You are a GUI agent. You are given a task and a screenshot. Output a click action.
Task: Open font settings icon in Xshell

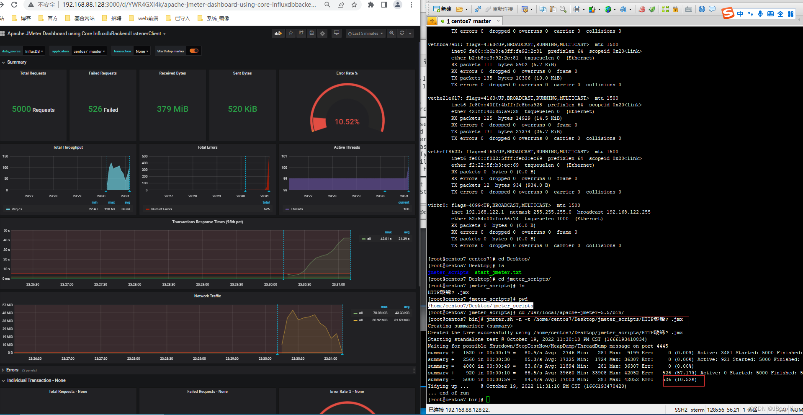click(623, 9)
